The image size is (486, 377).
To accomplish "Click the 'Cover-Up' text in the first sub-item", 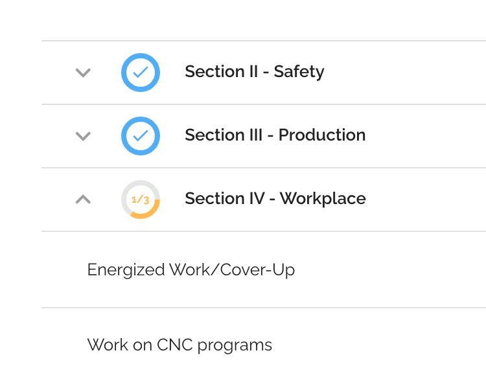I will (x=257, y=269).
